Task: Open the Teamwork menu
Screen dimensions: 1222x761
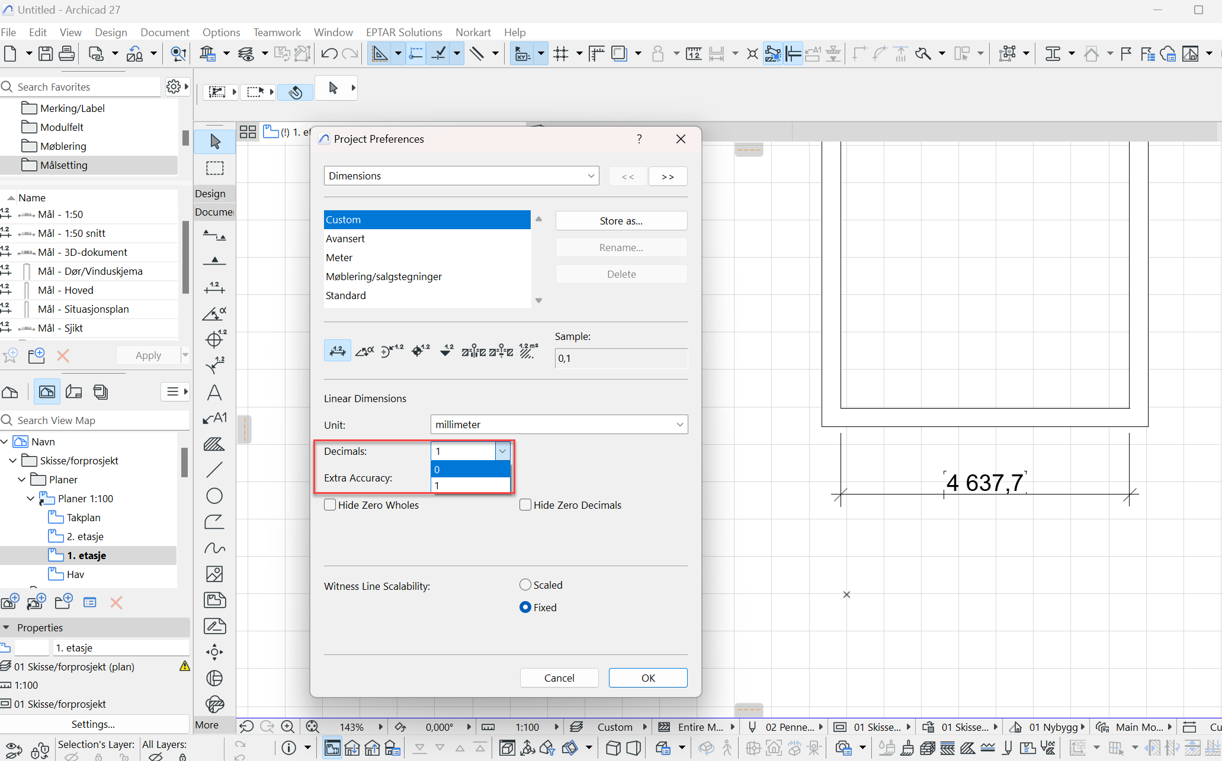Action: point(277,33)
